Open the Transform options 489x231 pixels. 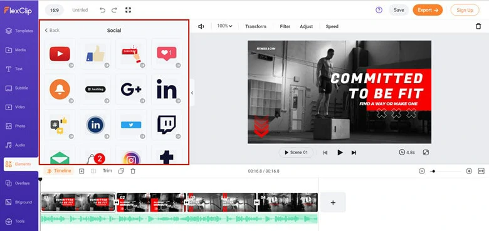(256, 26)
